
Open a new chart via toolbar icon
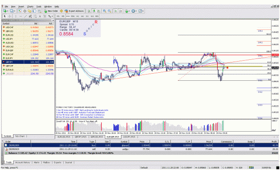[x=4, y=11]
